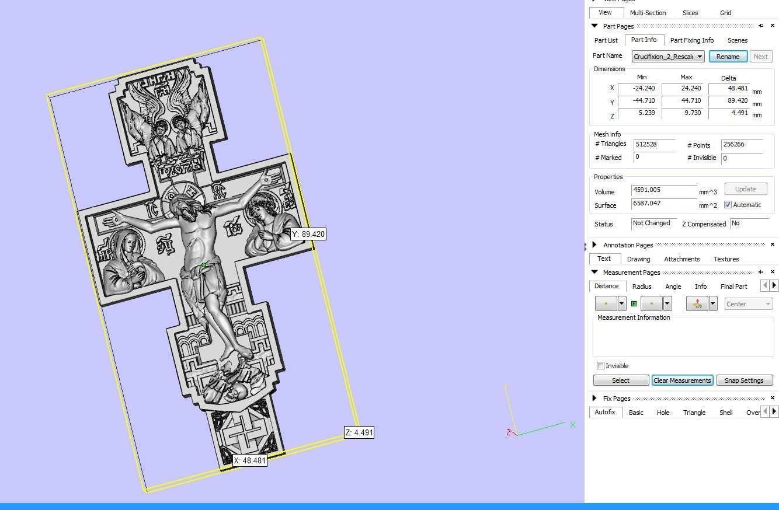Open the Part Info tab
Screen dimensions: 779x510
pos(644,40)
